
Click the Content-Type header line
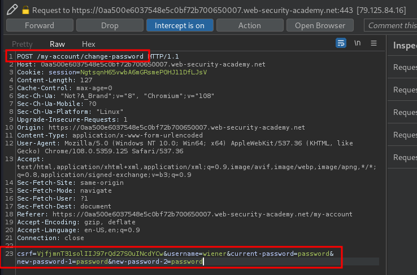click(110, 135)
